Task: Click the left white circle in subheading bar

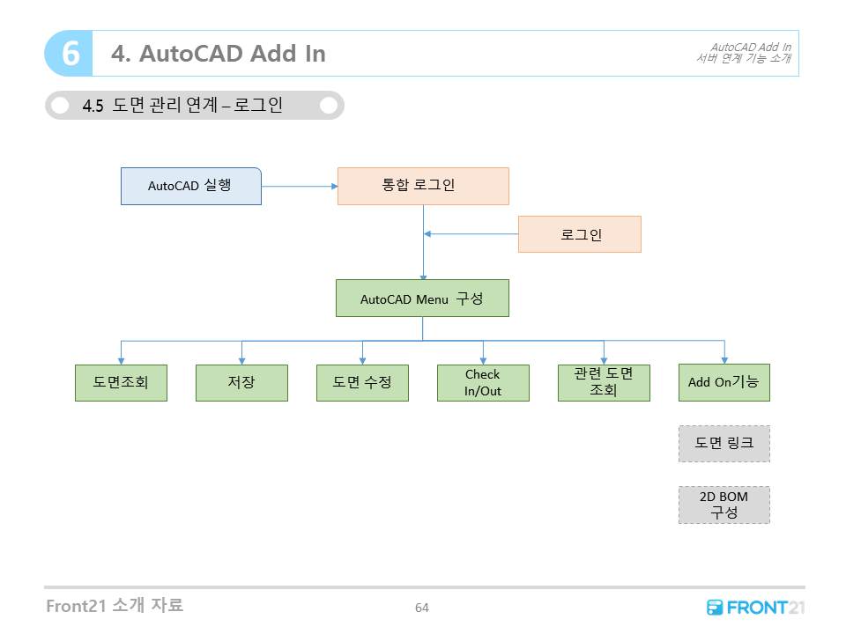Action: [60, 106]
